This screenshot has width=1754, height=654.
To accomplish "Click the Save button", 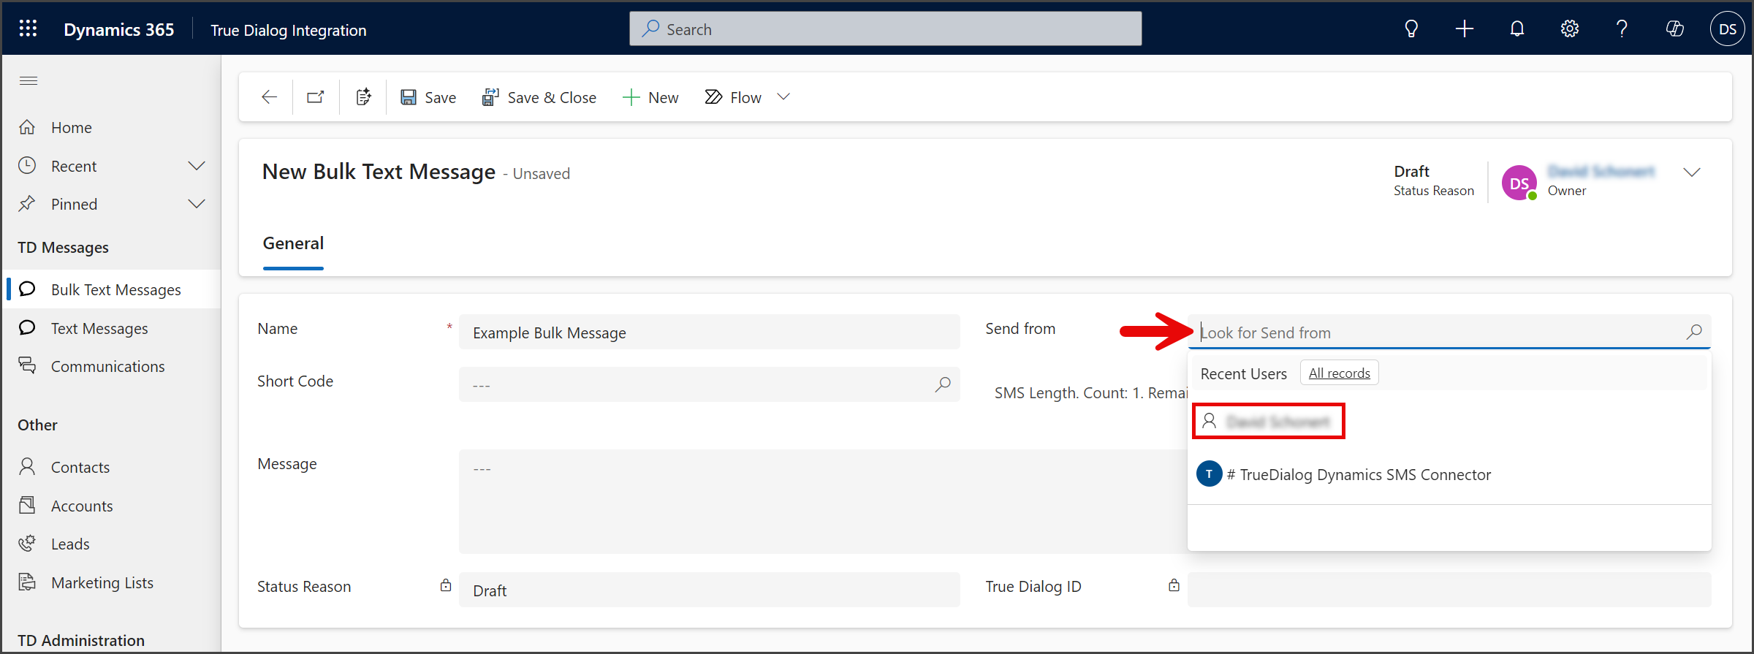I will [428, 97].
